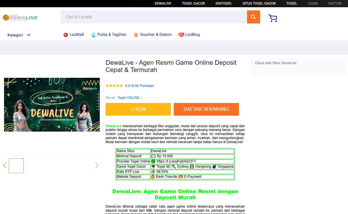Open the Togel ONLINE brand link
This screenshot has height=214, width=348.
click(x=128, y=98)
